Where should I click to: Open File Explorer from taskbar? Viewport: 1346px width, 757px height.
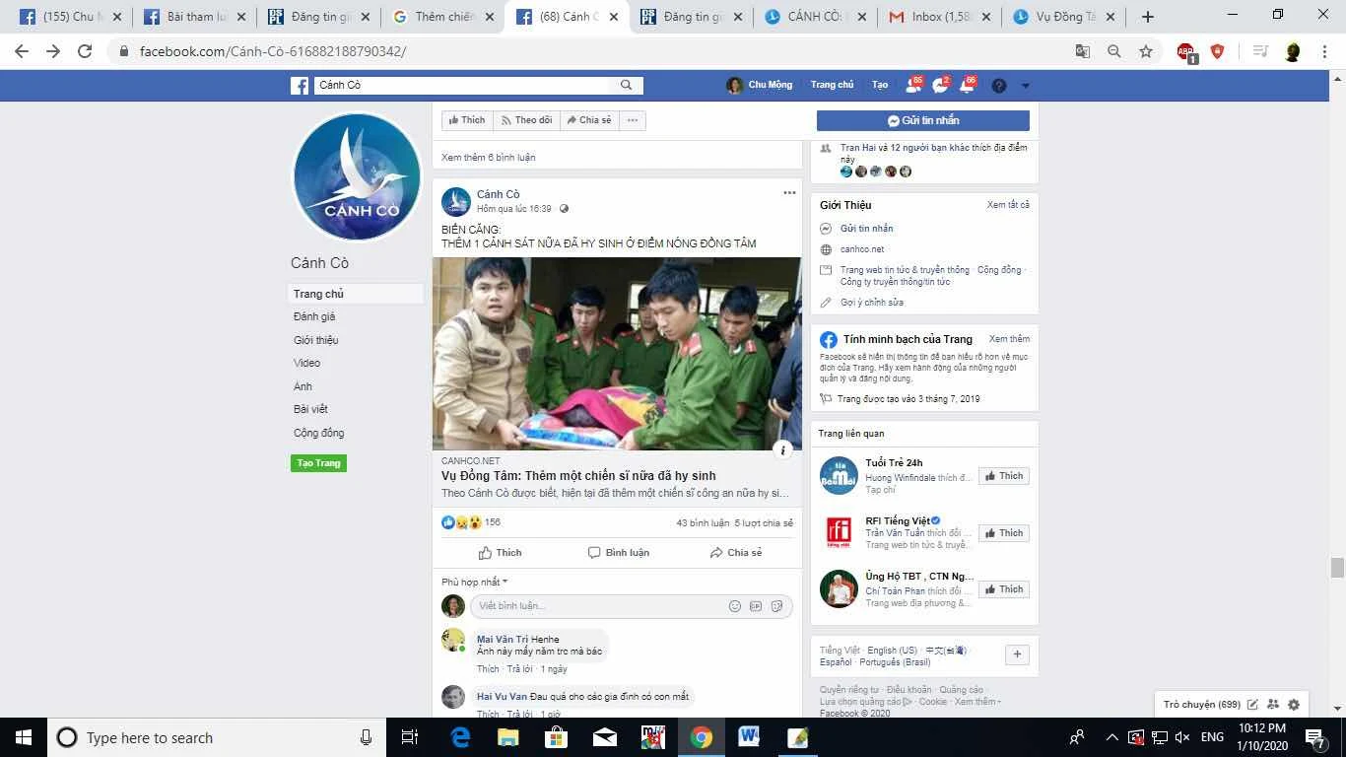(x=507, y=737)
